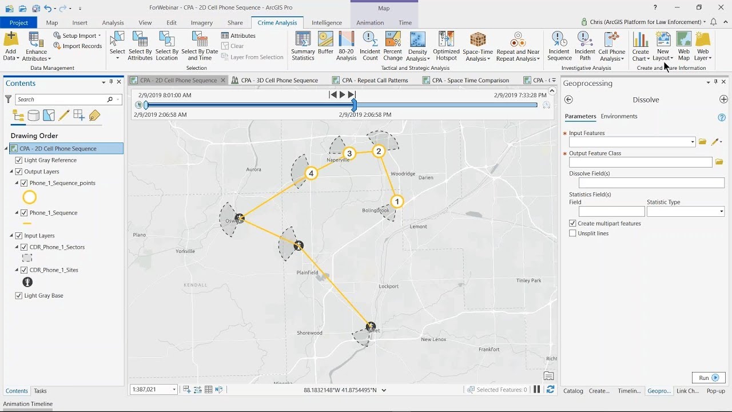Launch the Buffer tool
732x412 pixels.
tap(325, 43)
